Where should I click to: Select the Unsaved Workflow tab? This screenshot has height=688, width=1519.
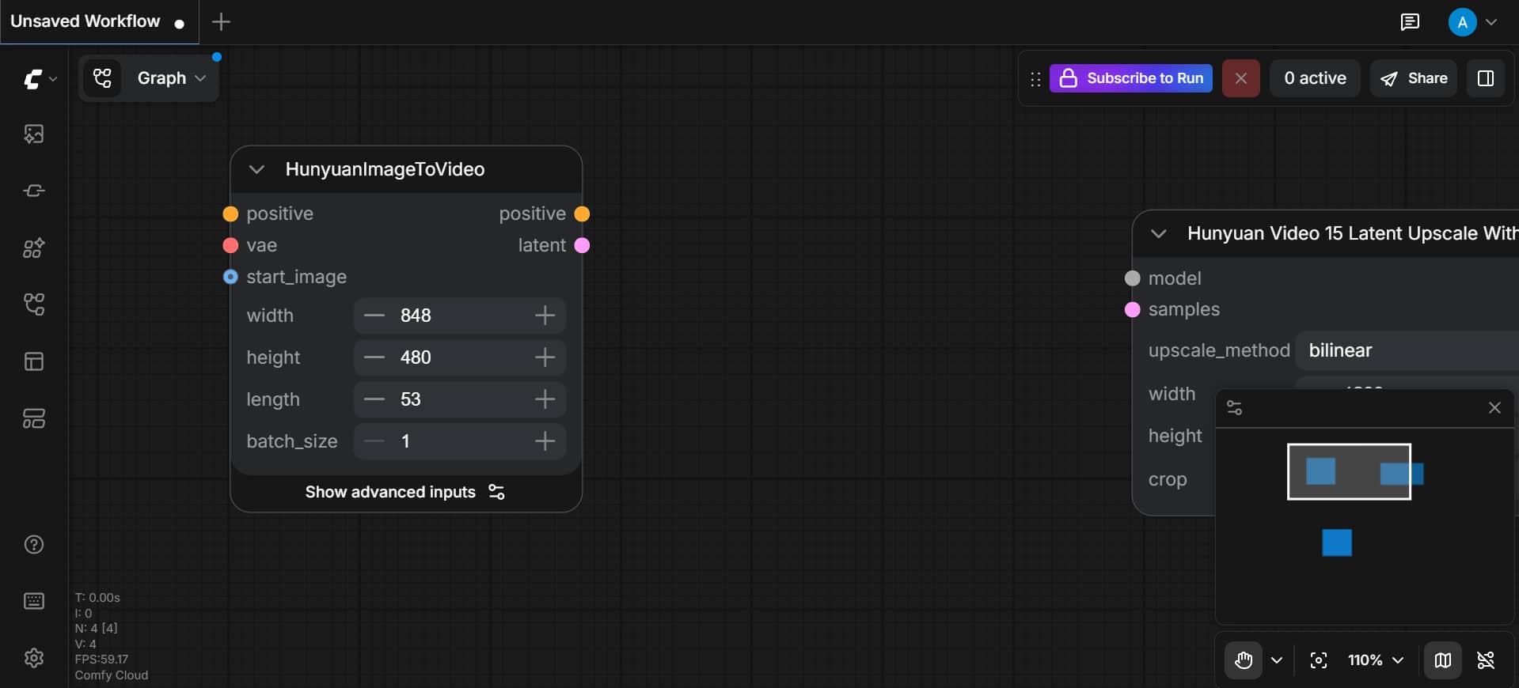(98, 21)
